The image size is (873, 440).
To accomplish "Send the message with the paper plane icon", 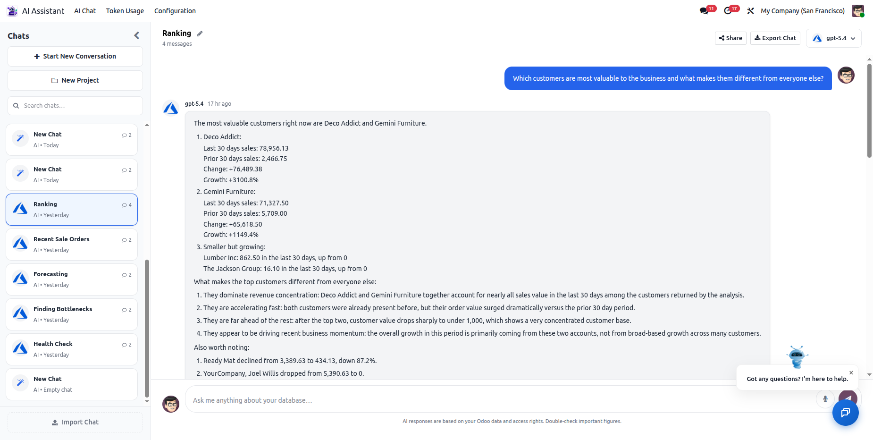I will (848, 397).
